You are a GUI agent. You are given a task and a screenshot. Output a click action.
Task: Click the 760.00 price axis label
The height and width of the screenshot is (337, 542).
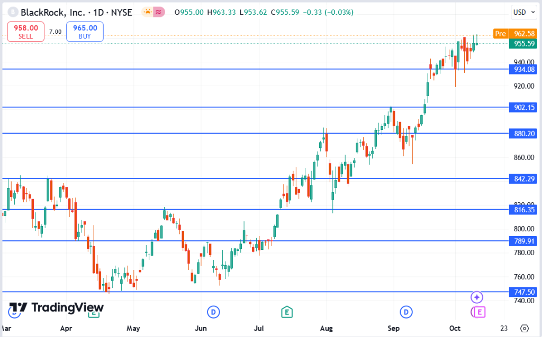coord(524,277)
